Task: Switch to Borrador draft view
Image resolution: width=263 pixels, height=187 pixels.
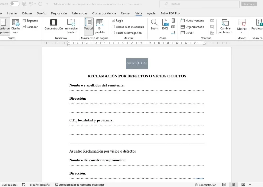Action: click(30, 27)
